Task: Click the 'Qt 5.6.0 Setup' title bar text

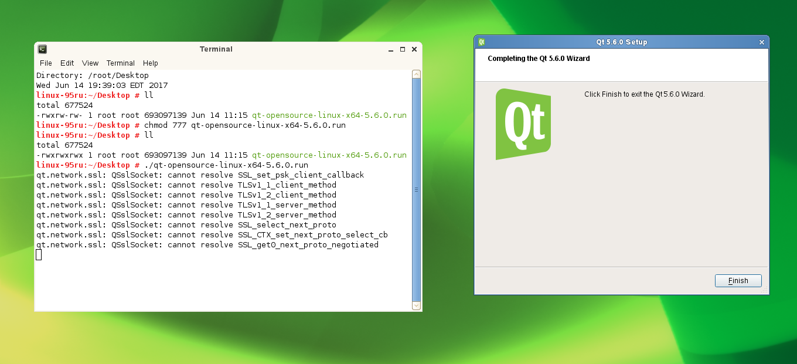Action: [x=622, y=42]
